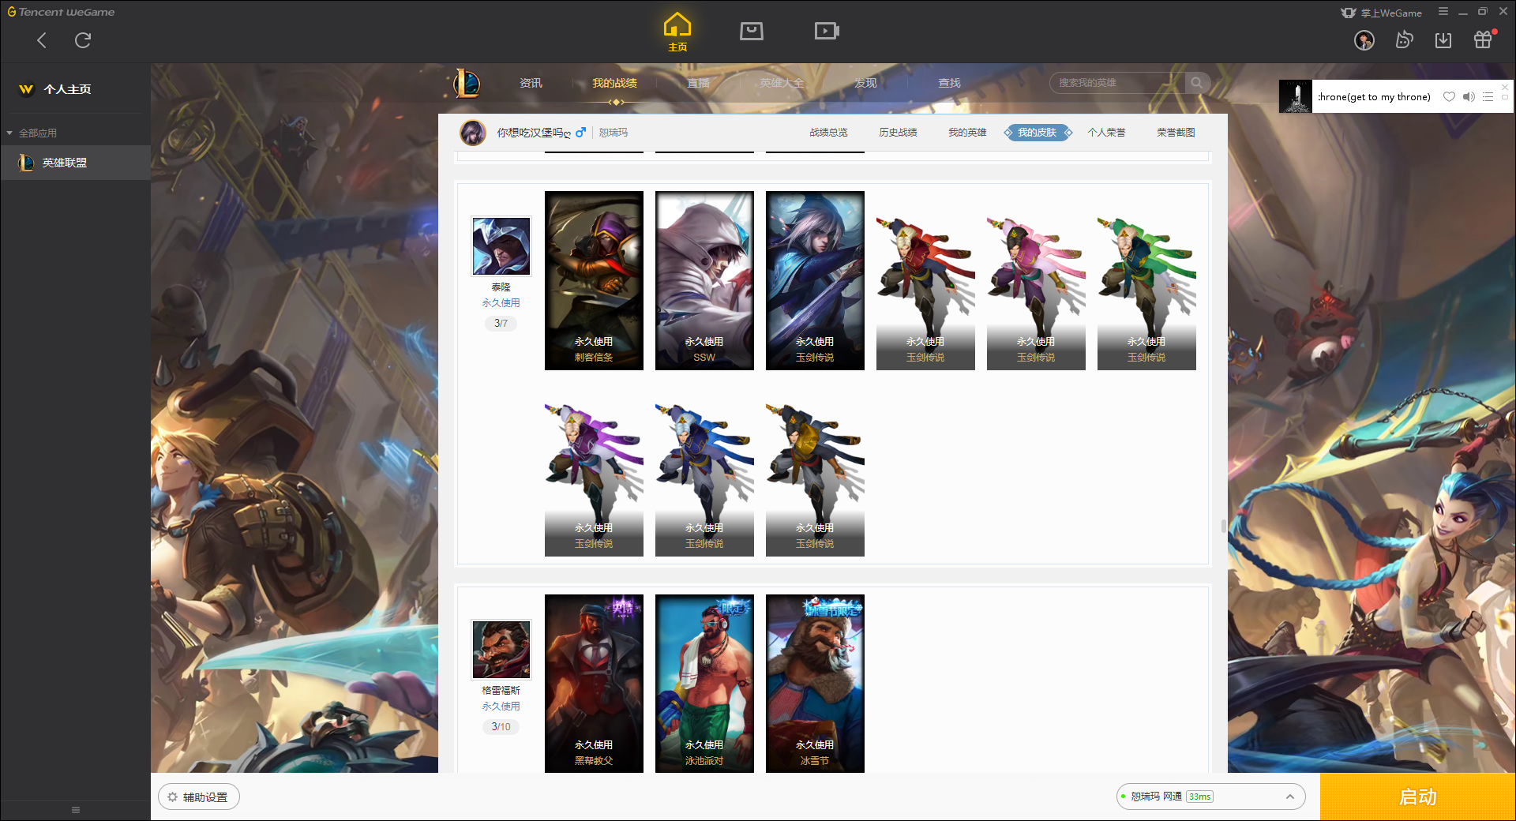Viewport: 1516px width, 821px height.
Task: Click the 恕瑞玛 server name text
Action: [x=614, y=133]
